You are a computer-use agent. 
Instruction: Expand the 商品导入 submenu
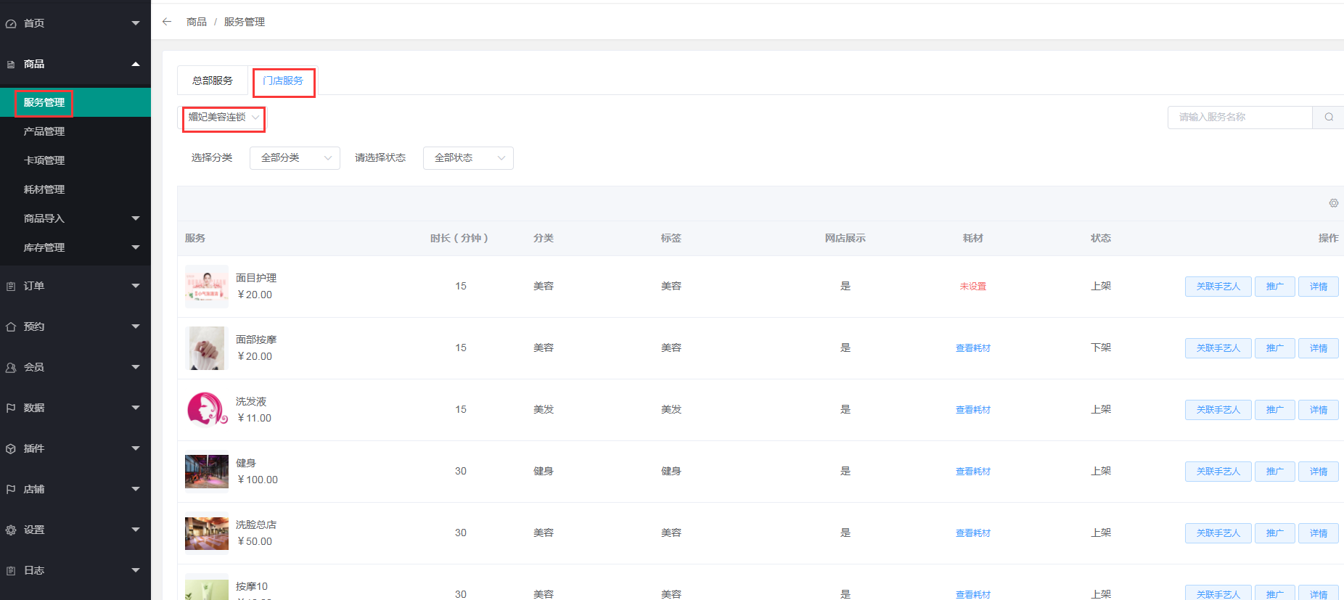135,218
